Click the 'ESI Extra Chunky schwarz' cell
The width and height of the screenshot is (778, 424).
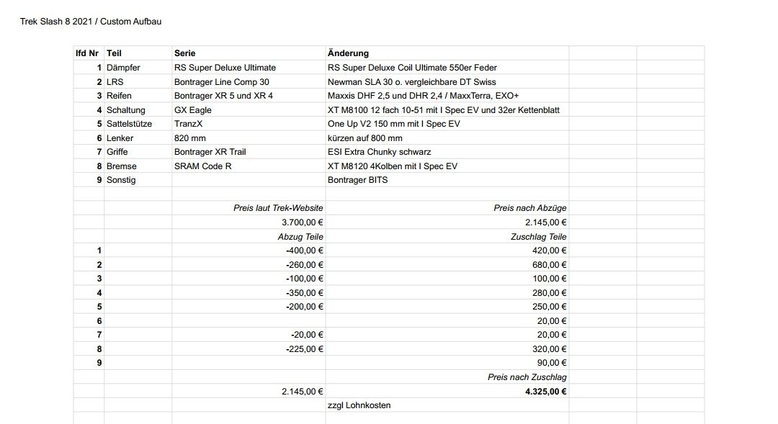(379, 152)
